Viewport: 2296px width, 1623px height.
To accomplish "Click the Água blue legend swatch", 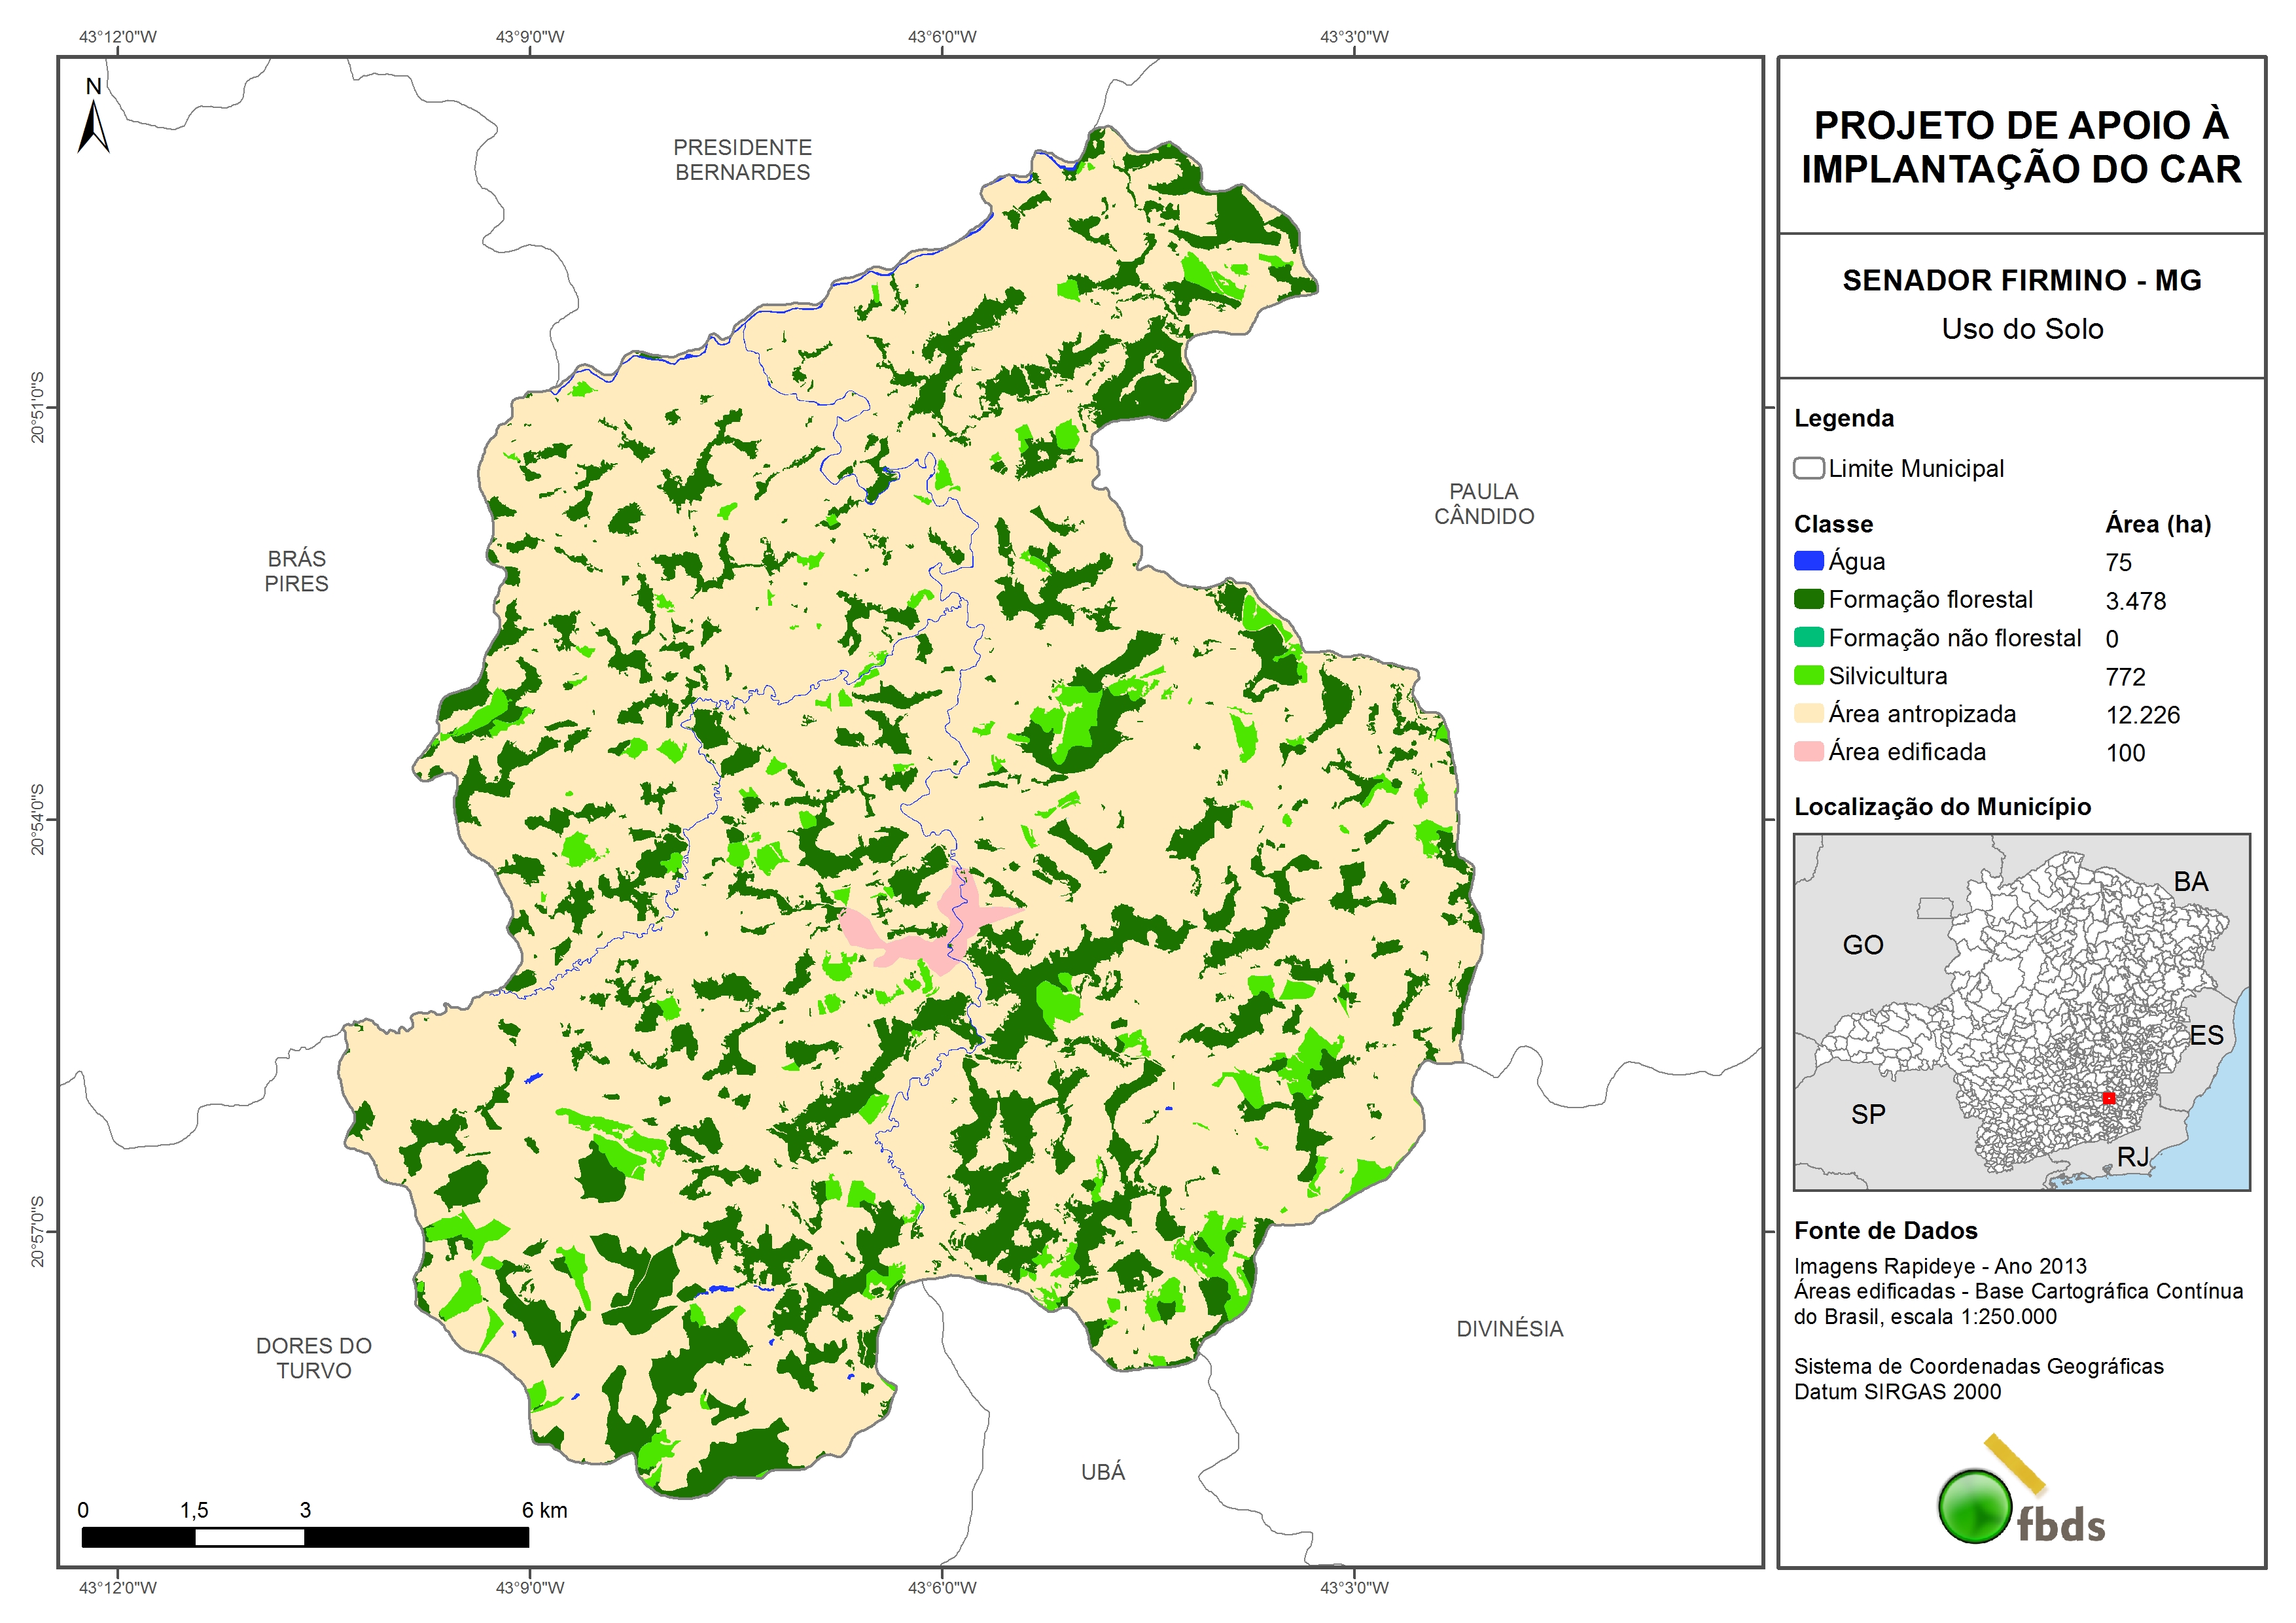I will click(x=1808, y=561).
